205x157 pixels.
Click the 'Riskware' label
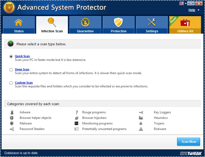(160, 129)
